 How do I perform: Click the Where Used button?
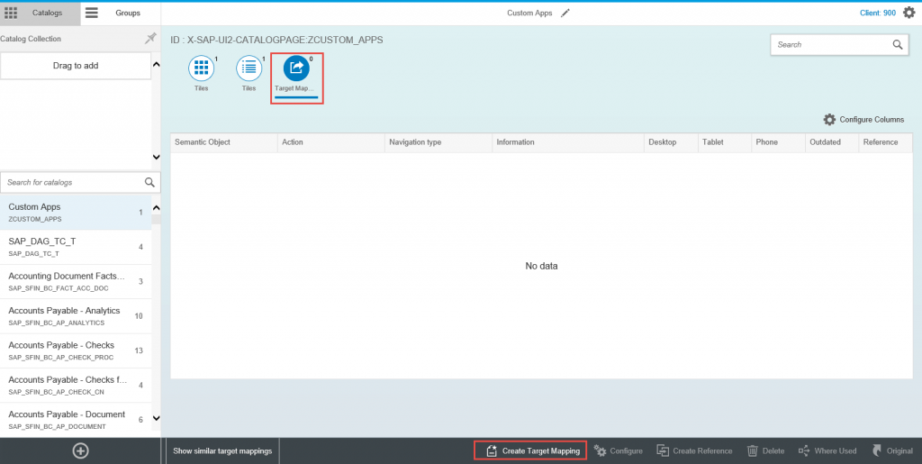point(827,451)
